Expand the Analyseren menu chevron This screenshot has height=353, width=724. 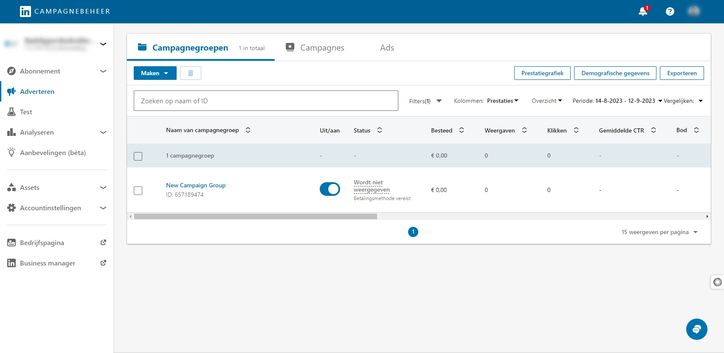coord(103,132)
